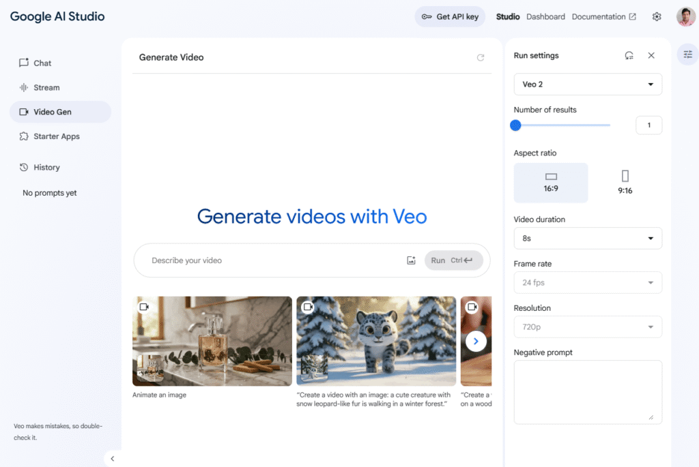The height and width of the screenshot is (467, 699).
Task: Click the add image icon in prompt box
Action: pyautogui.click(x=411, y=260)
